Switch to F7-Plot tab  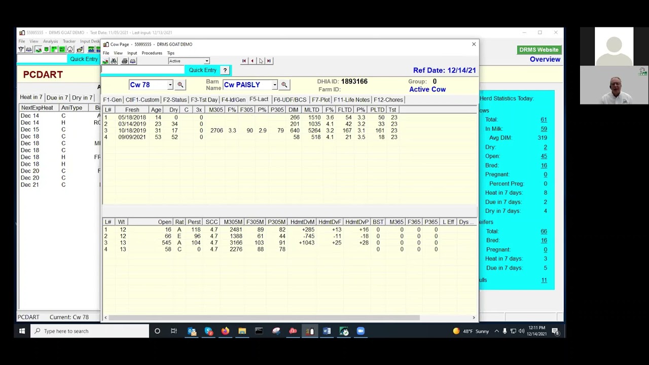click(x=321, y=100)
